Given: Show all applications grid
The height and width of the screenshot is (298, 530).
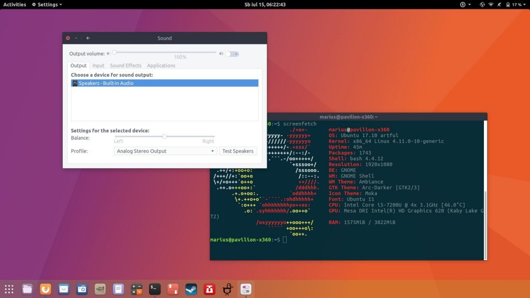Looking at the screenshot, I should 9,289.
